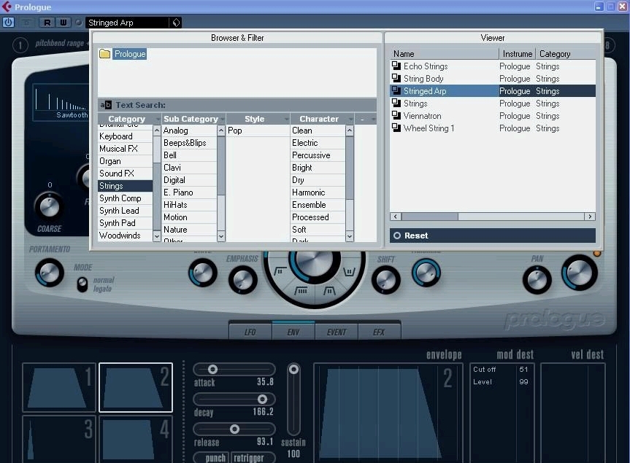Switch to the ENV tab
630x463 pixels.
[293, 332]
